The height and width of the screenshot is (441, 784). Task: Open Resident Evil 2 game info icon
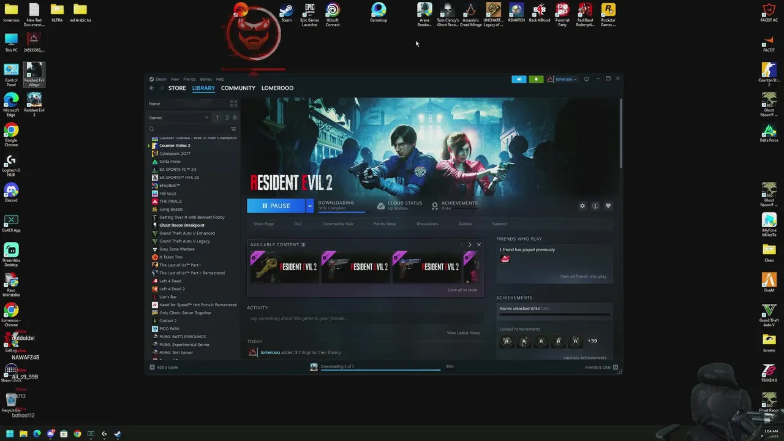pyautogui.click(x=595, y=206)
